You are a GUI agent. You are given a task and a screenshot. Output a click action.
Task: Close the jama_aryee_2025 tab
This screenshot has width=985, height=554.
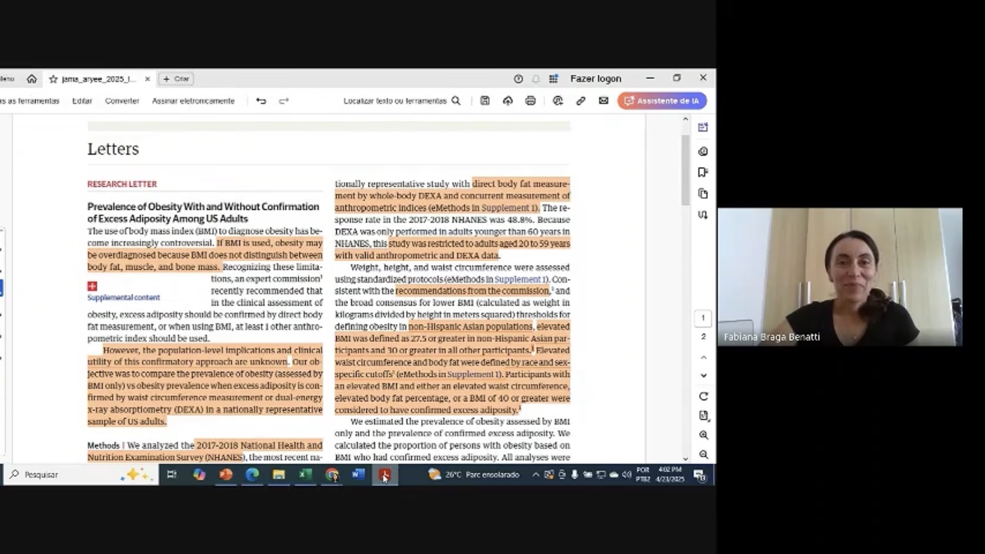[147, 79]
